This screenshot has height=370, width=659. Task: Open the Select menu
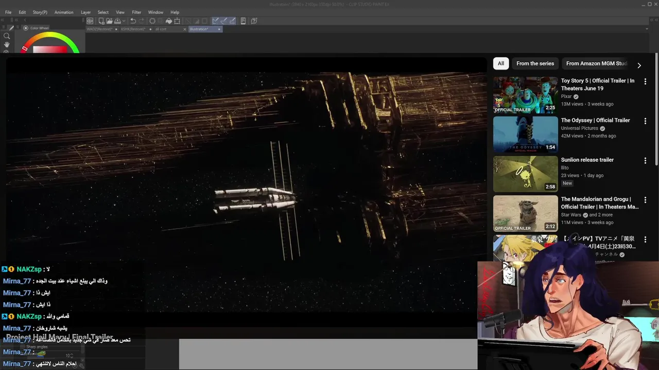103,12
